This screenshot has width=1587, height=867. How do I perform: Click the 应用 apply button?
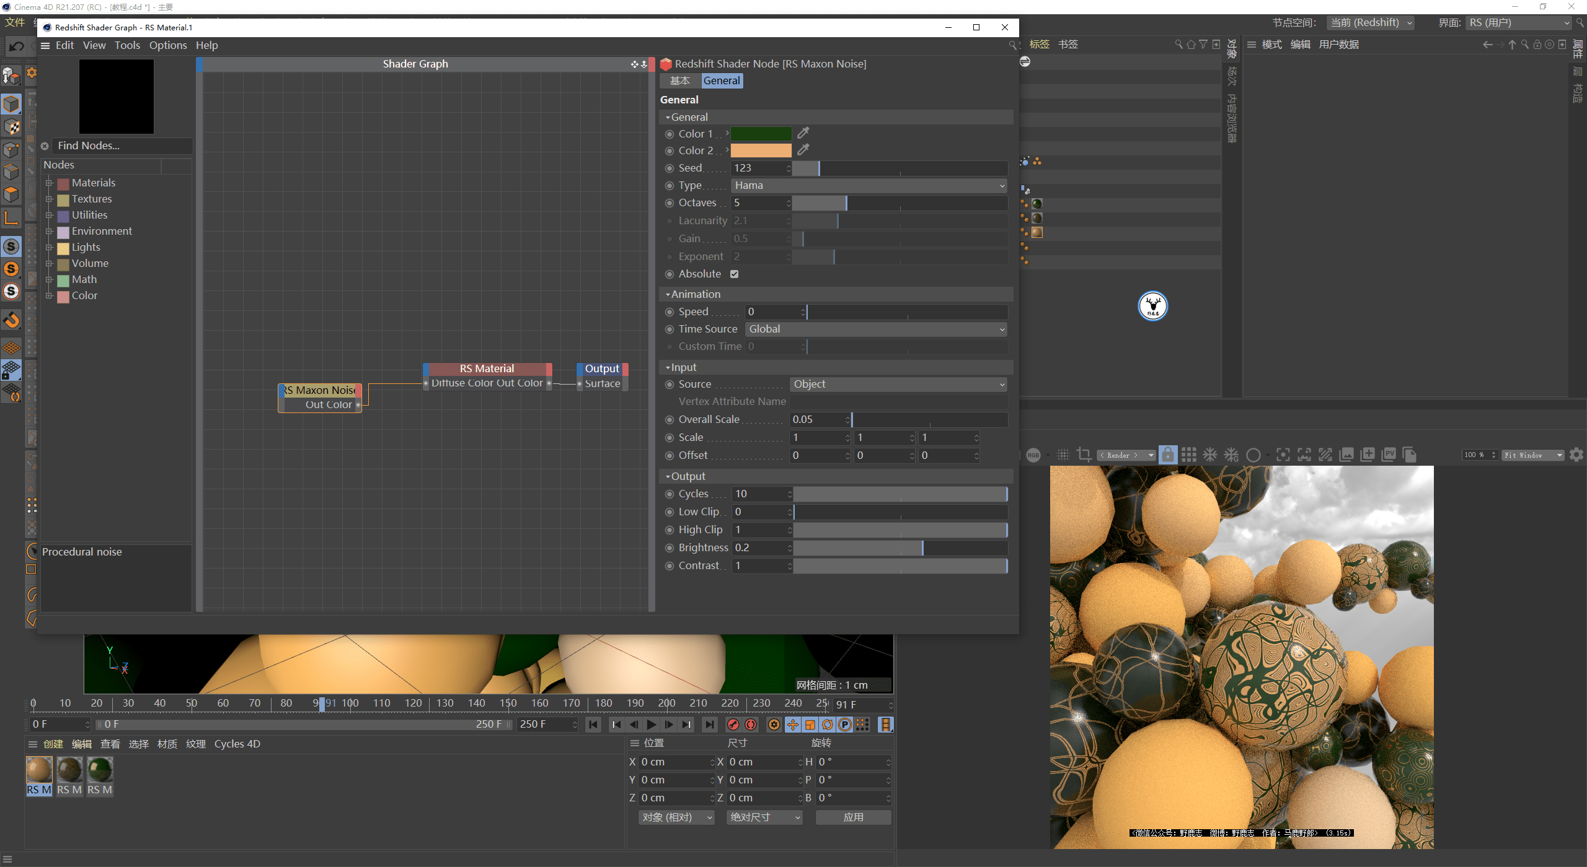point(853,817)
